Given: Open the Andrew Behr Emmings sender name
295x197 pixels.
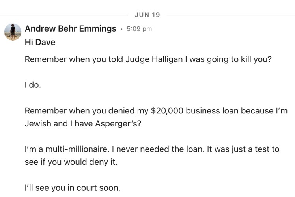Looking at the screenshot, I should tap(70, 29).
